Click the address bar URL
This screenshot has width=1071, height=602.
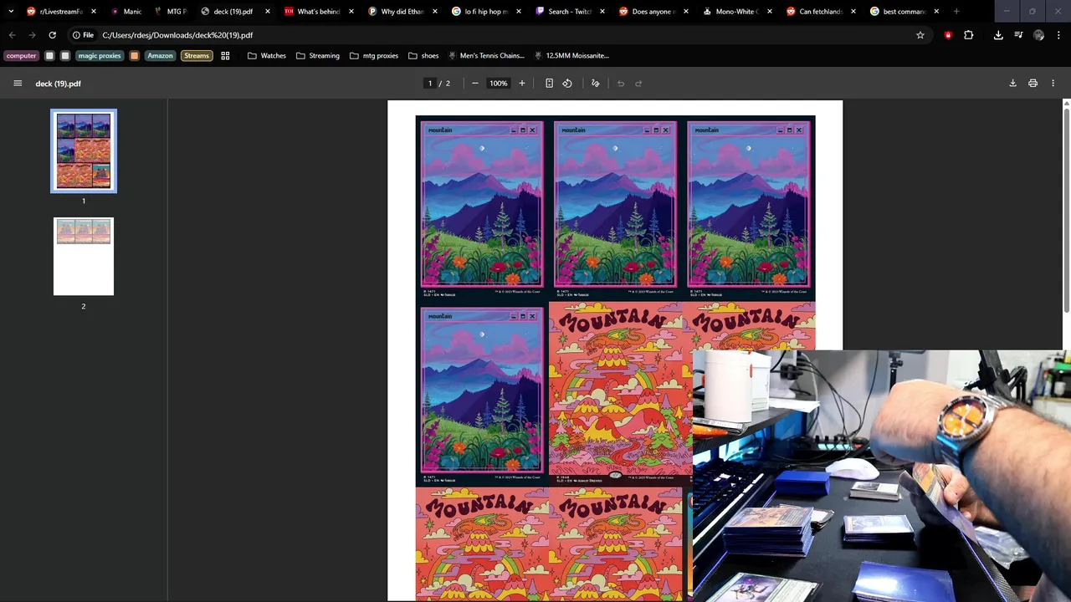coord(177,35)
